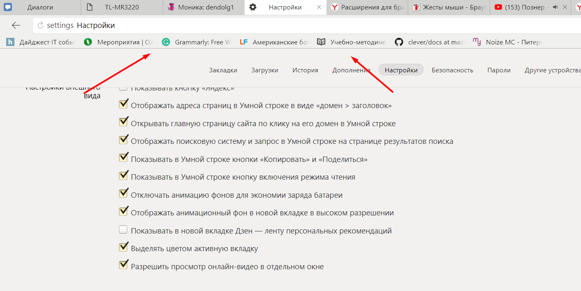Close the Настройки tab
This screenshot has height=291, width=581.
(x=319, y=7)
